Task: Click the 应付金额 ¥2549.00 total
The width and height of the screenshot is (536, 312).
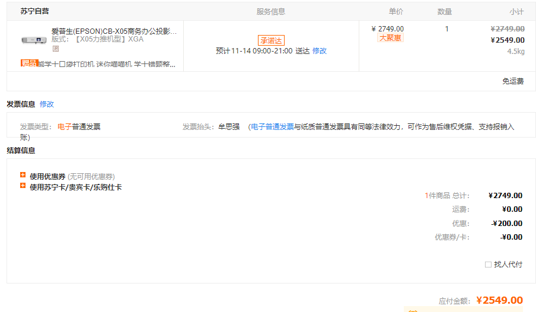Action: [499, 300]
